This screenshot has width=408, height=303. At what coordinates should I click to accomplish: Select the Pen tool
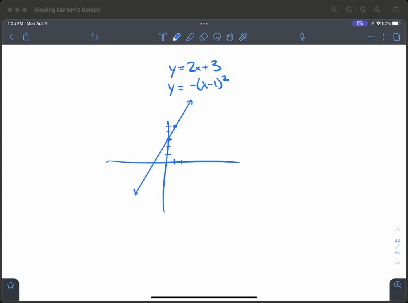click(177, 36)
